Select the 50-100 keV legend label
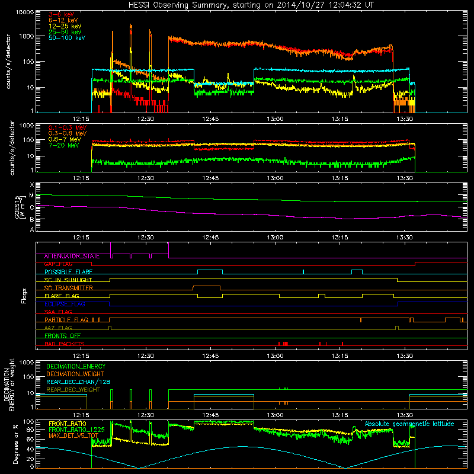Screen dimensions: 474x474 (66, 38)
